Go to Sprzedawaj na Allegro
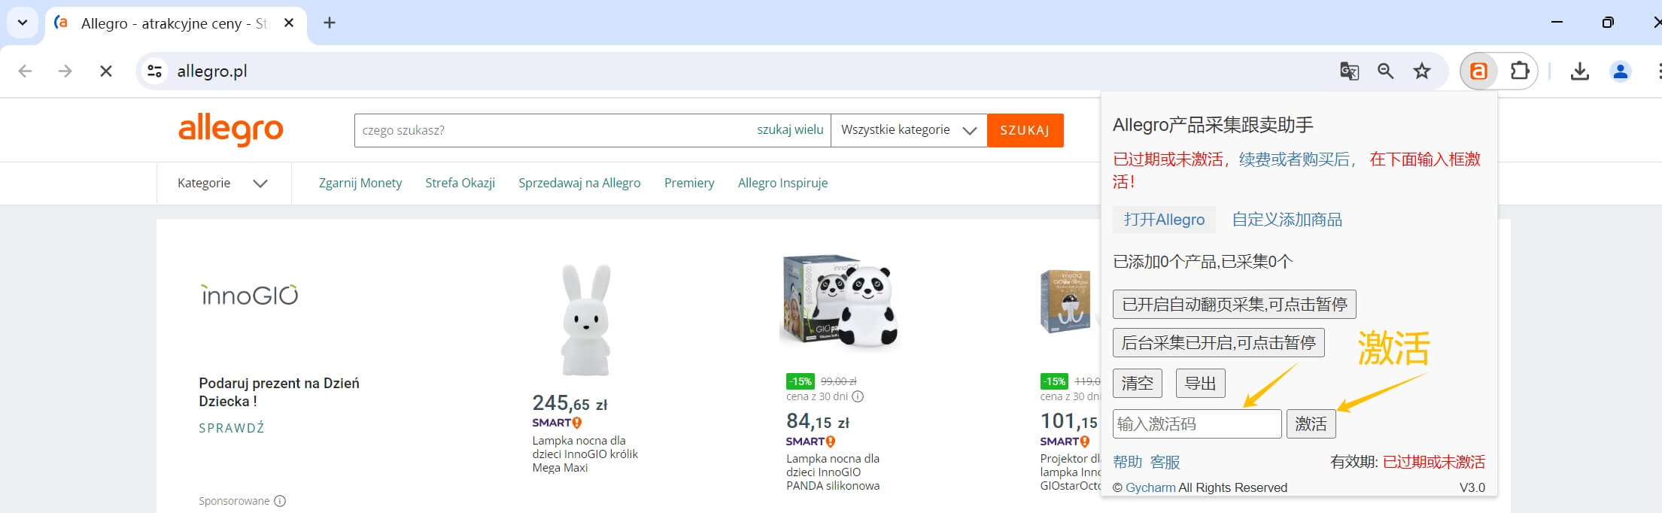The image size is (1662, 513). 579,183
